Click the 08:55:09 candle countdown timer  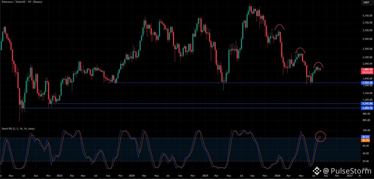(x=367, y=72)
